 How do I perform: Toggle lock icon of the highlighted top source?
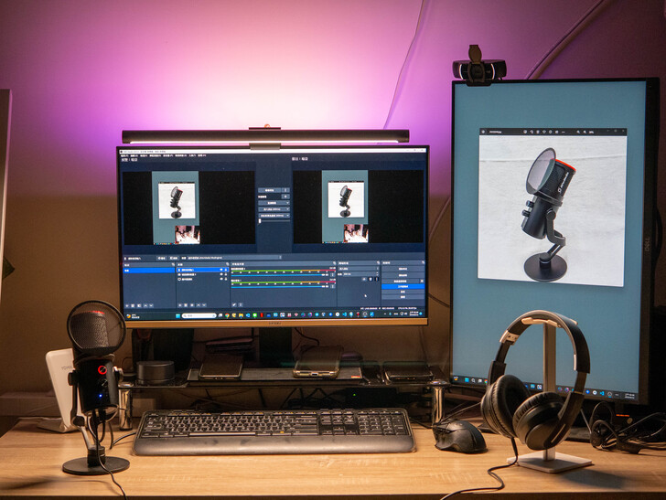click(x=226, y=270)
